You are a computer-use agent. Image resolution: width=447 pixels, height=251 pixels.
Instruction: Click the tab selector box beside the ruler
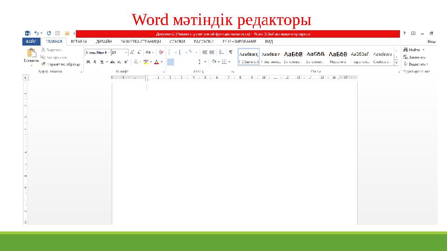tap(26, 78)
